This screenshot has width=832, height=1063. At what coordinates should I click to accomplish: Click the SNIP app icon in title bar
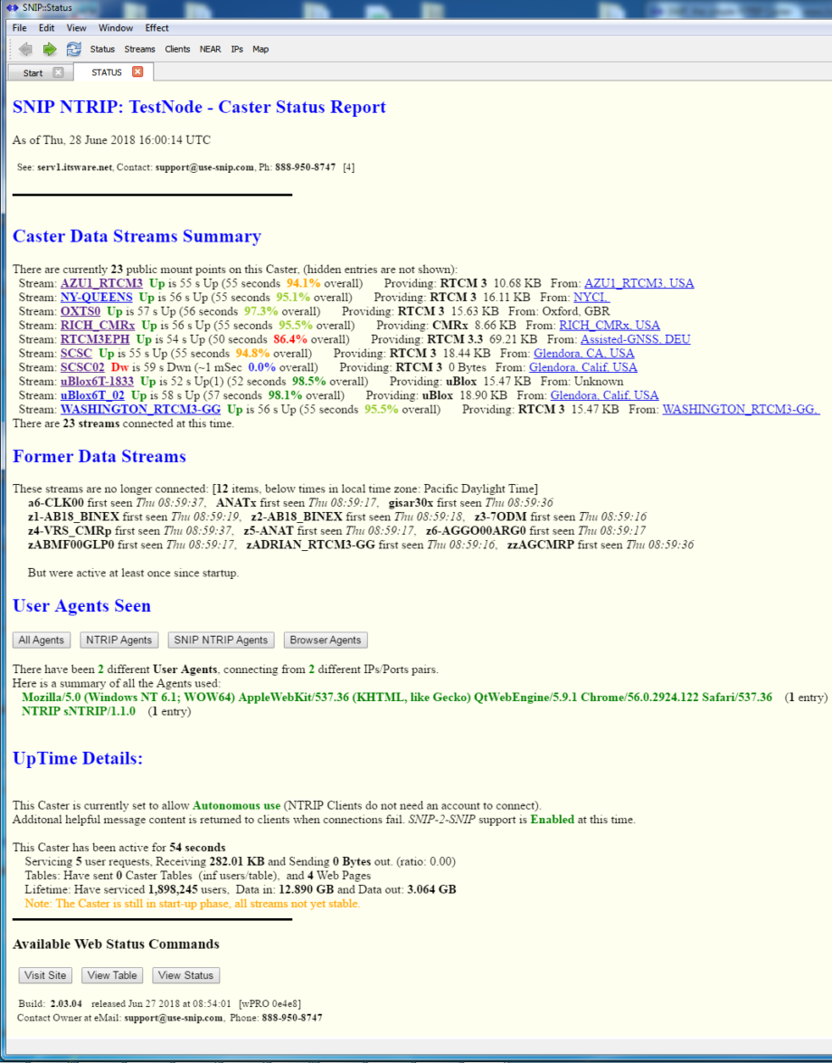(12, 7)
